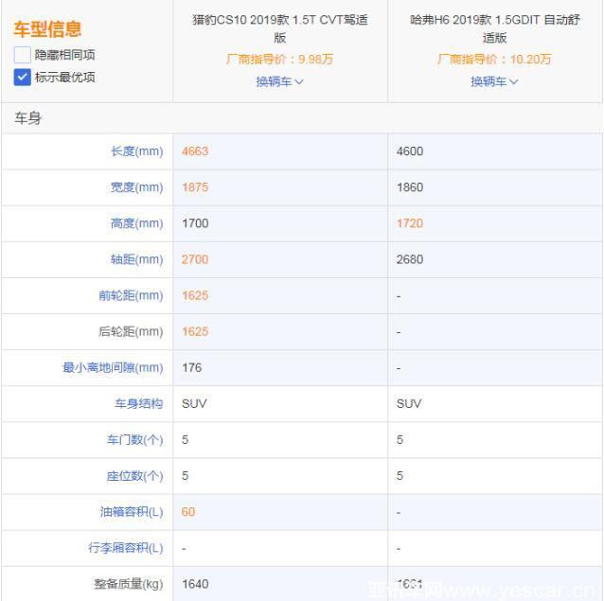Select SUV in the 哈弗H6 column
The image size is (604, 601).
[x=409, y=403]
